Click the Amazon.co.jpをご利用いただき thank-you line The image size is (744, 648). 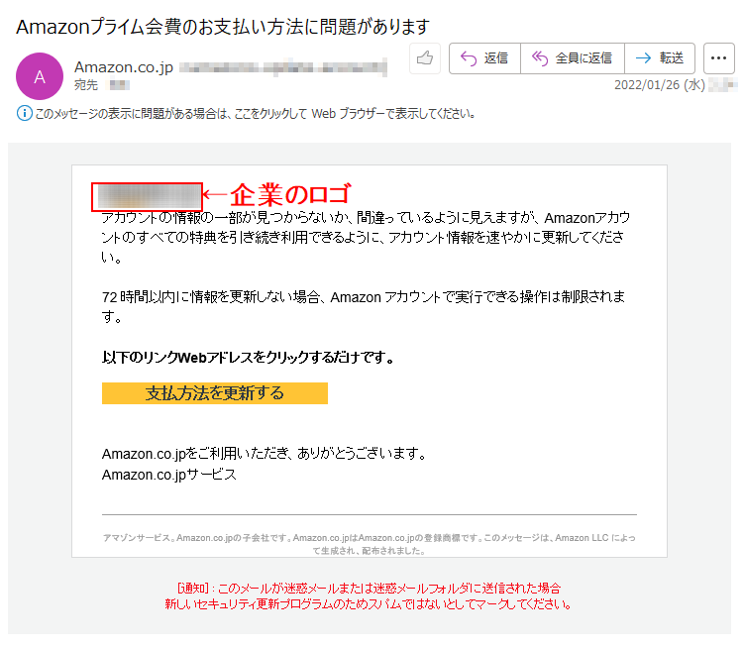coord(265,454)
